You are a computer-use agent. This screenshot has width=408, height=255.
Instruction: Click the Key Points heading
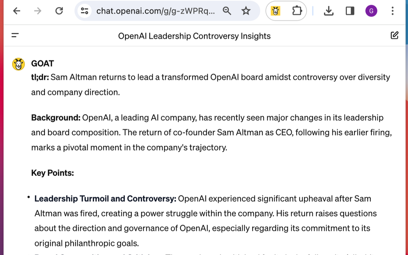[53, 173]
